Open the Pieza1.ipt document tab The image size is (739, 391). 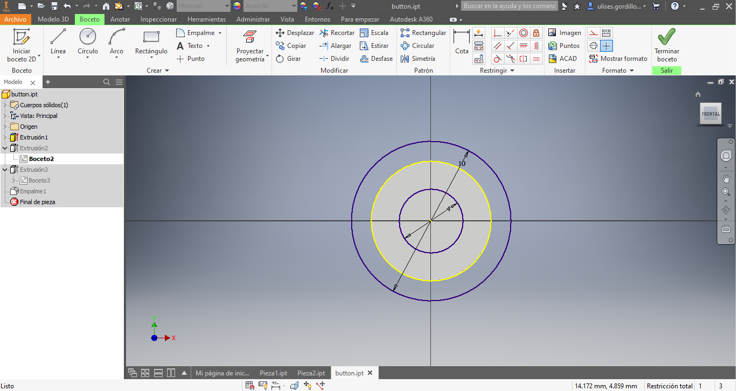(273, 373)
